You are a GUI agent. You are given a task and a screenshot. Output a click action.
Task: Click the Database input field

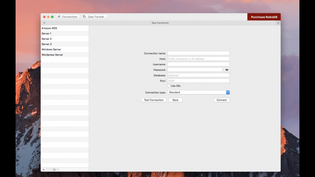(x=198, y=75)
